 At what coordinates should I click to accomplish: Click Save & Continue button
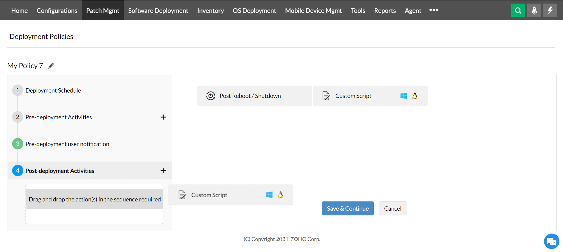coord(348,209)
